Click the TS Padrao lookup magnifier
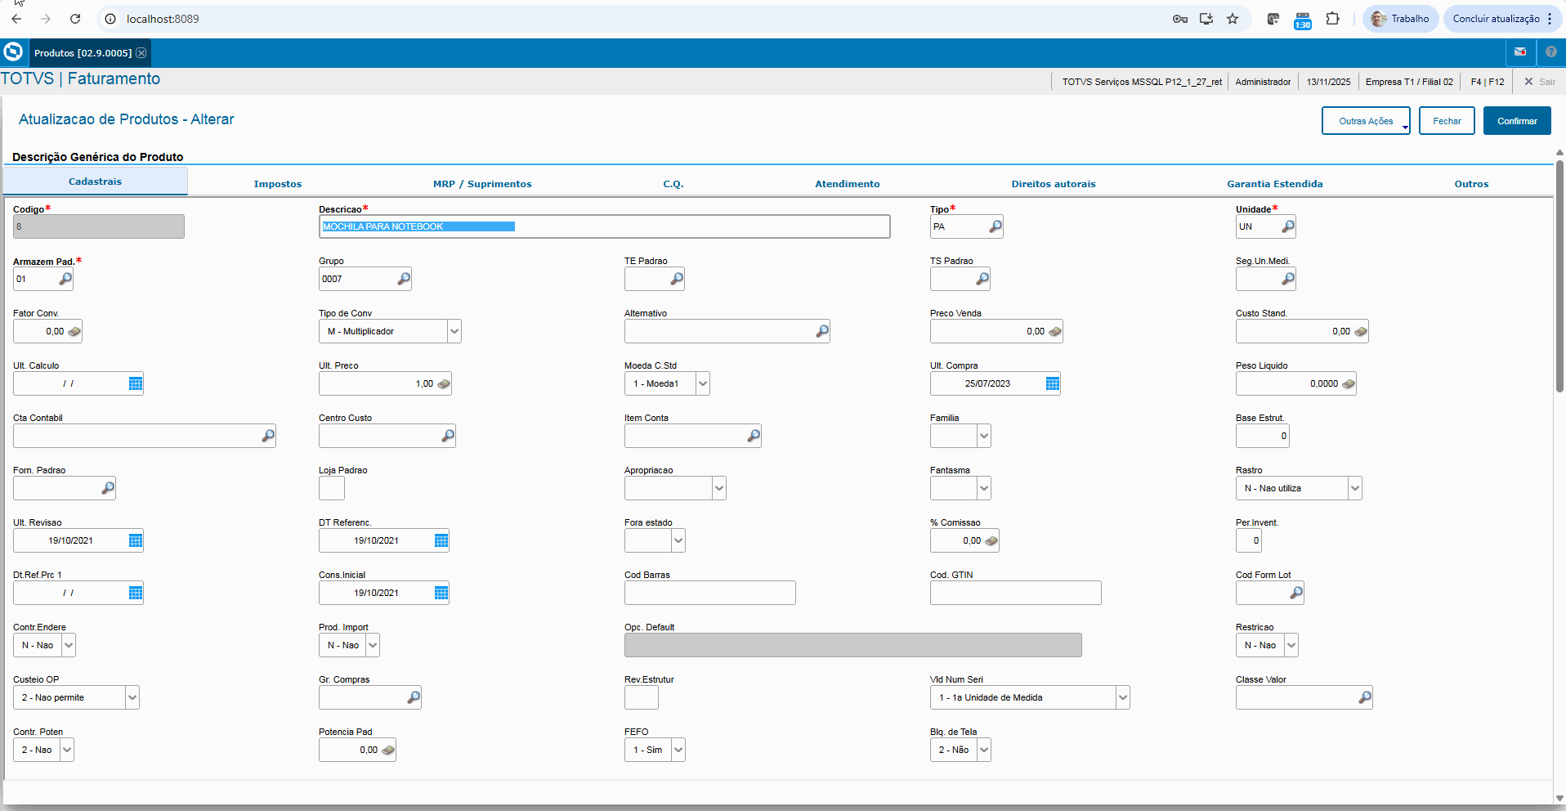Image resolution: width=1566 pixels, height=811 pixels. click(982, 279)
